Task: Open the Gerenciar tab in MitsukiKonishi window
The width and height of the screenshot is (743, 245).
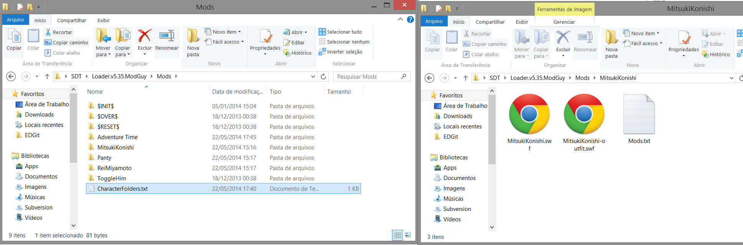Action: [564, 22]
